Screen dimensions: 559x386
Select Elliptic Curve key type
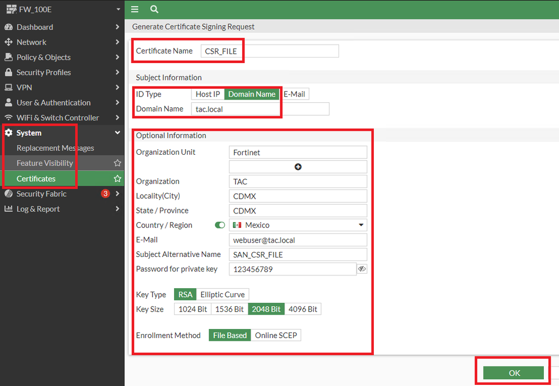point(222,294)
